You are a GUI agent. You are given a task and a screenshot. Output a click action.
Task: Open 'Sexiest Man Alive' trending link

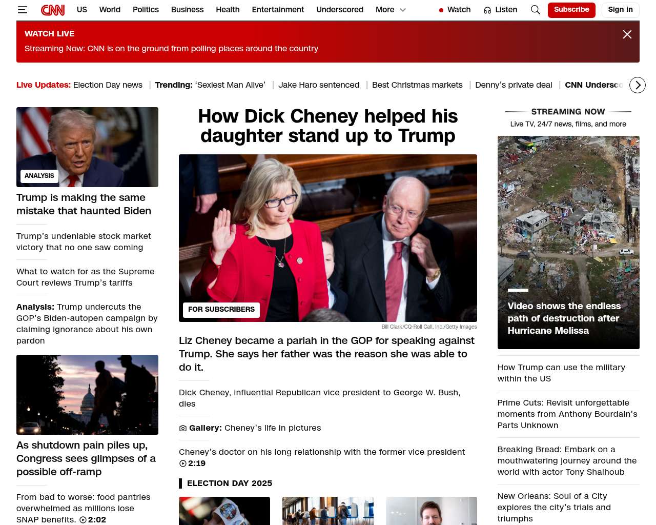coord(230,85)
